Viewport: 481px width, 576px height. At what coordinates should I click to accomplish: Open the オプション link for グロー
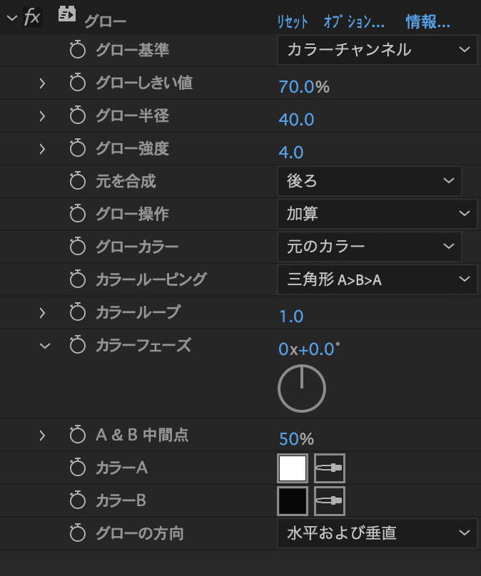(354, 21)
